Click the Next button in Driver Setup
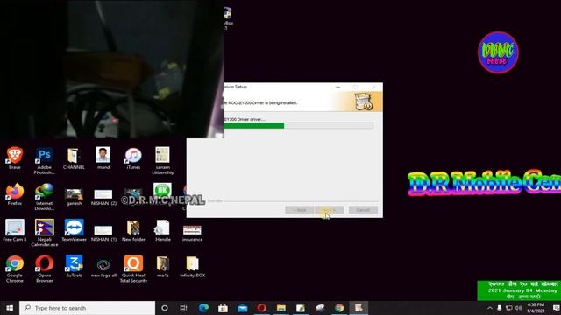 330,210
